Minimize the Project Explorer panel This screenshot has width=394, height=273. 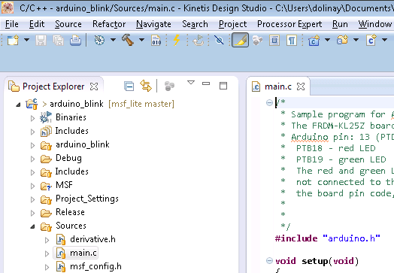[x=206, y=83]
